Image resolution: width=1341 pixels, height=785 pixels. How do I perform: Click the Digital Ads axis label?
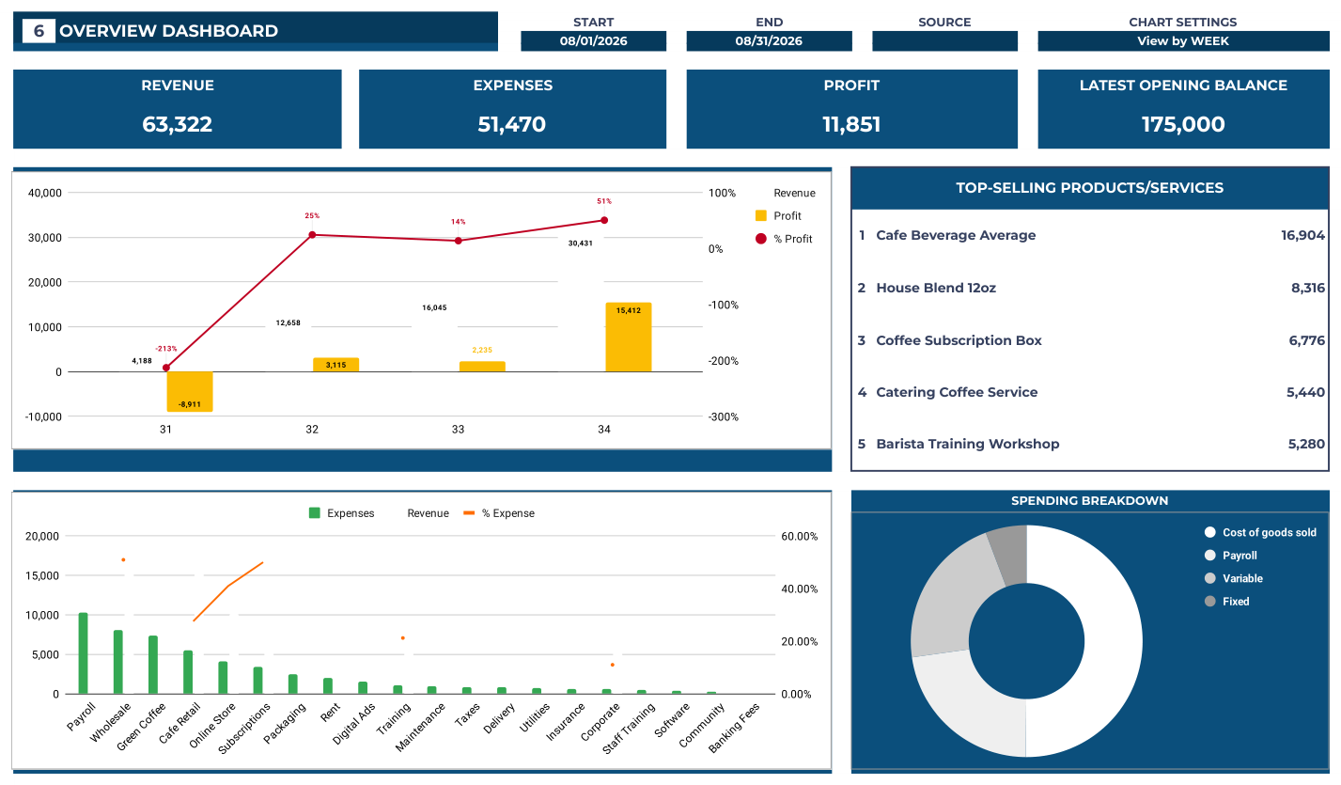point(354,725)
